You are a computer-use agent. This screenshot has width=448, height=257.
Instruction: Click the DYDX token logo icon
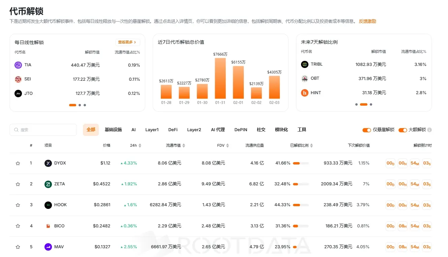pos(48,163)
